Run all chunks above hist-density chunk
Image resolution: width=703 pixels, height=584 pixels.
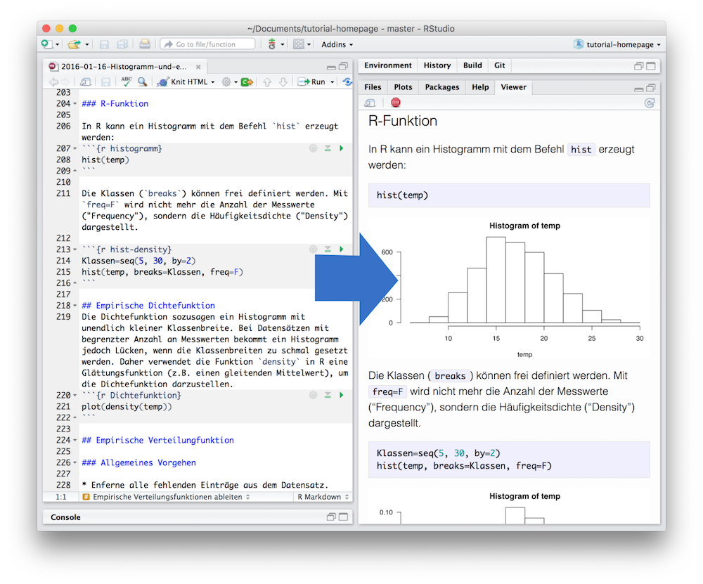(328, 249)
